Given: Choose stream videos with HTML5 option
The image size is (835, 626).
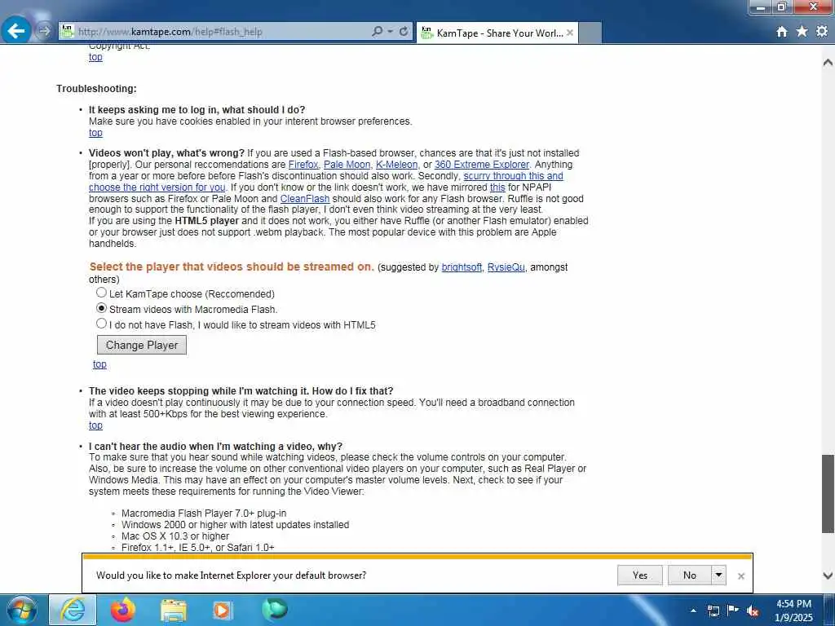Looking at the screenshot, I should click(x=101, y=323).
